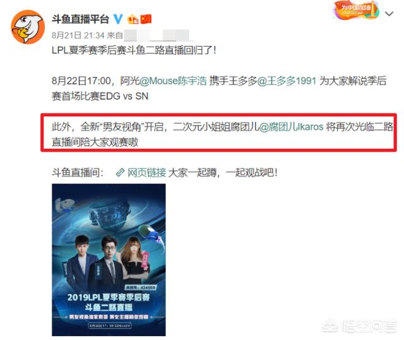Open the @腐团儿Ikaros mention
The width and height of the screenshot is (404, 340).
pos(291,127)
